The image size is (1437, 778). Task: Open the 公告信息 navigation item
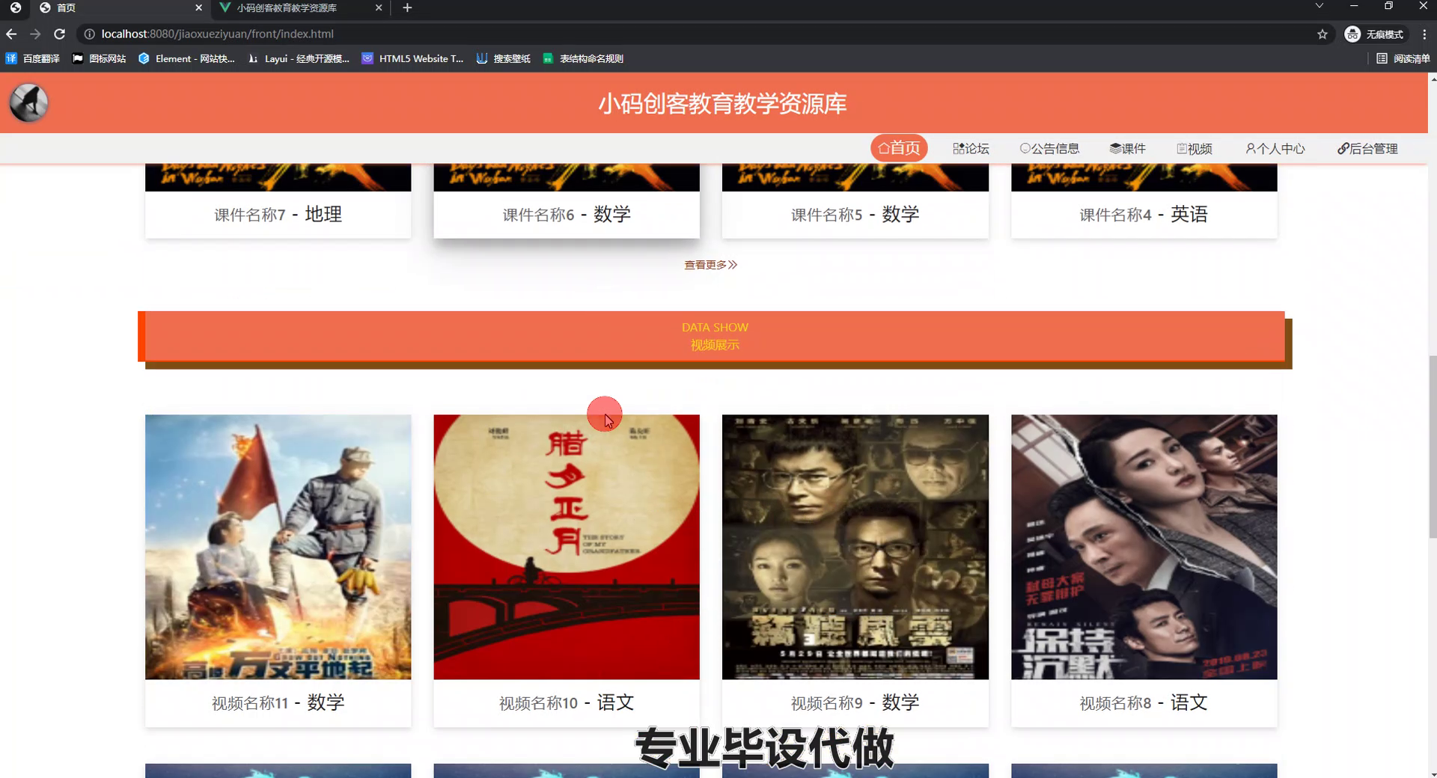(1049, 148)
